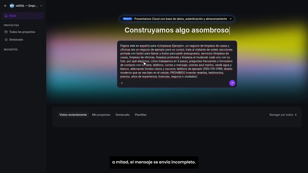Open the MD workspace avatar
The image size is (308, 173).
12,6
